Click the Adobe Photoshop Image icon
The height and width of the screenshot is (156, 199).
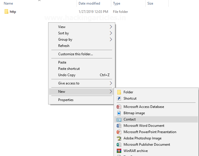pyautogui.click(x=119, y=138)
